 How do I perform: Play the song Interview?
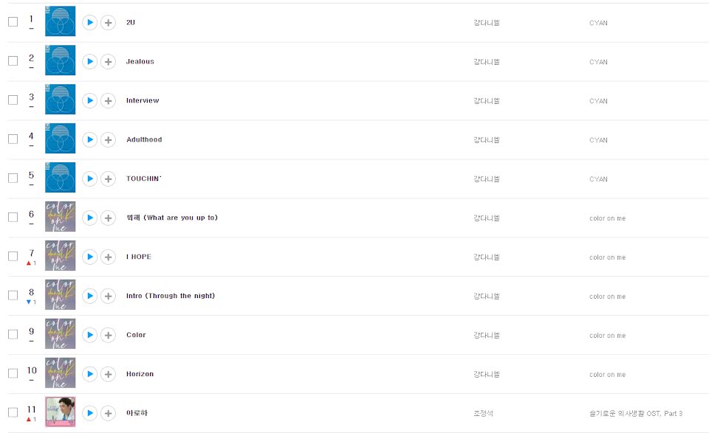89,100
